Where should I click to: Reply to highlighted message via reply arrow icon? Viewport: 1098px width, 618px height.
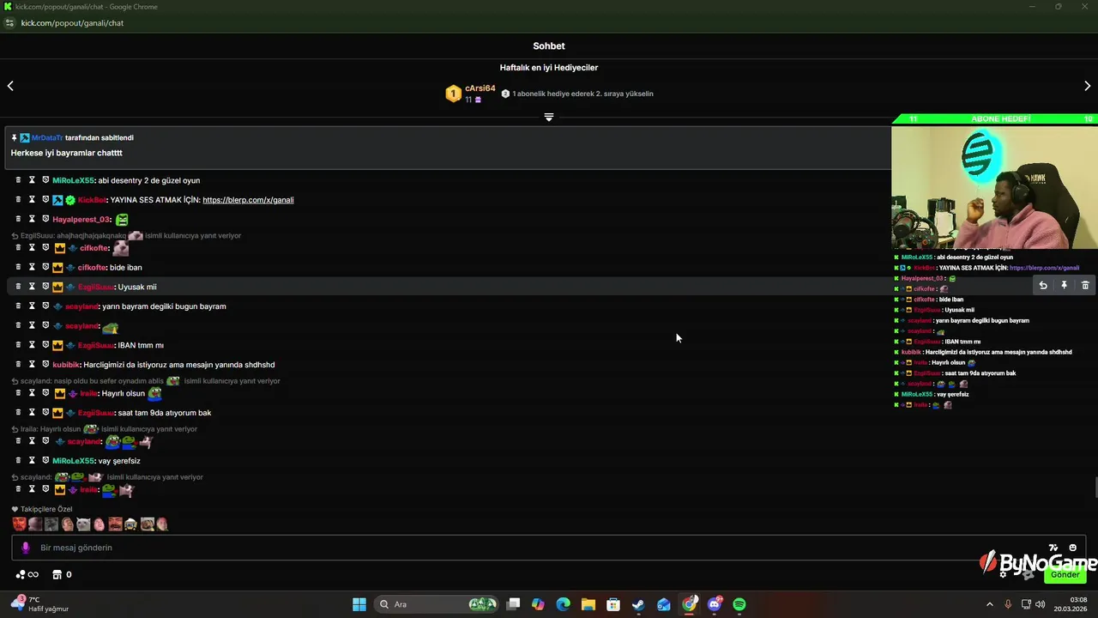(x=1043, y=286)
